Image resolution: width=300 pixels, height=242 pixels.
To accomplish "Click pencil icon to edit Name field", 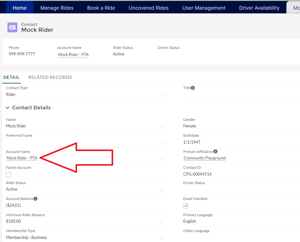I will coord(162,127).
